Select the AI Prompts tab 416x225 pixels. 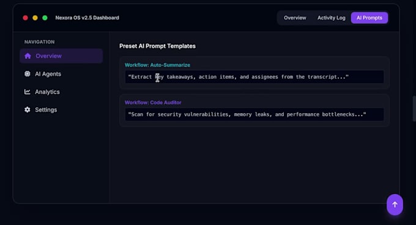coord(370,18)
